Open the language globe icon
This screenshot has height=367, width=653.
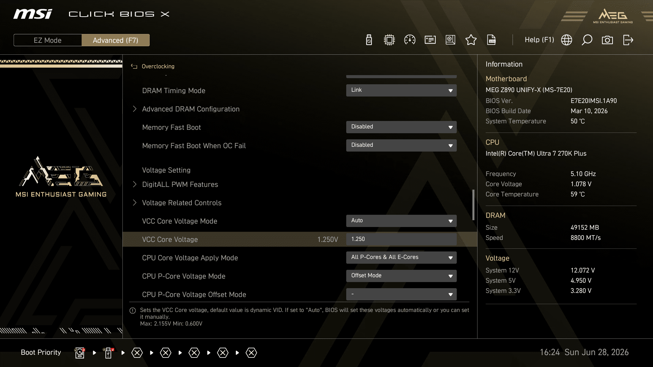click(567, 40)
